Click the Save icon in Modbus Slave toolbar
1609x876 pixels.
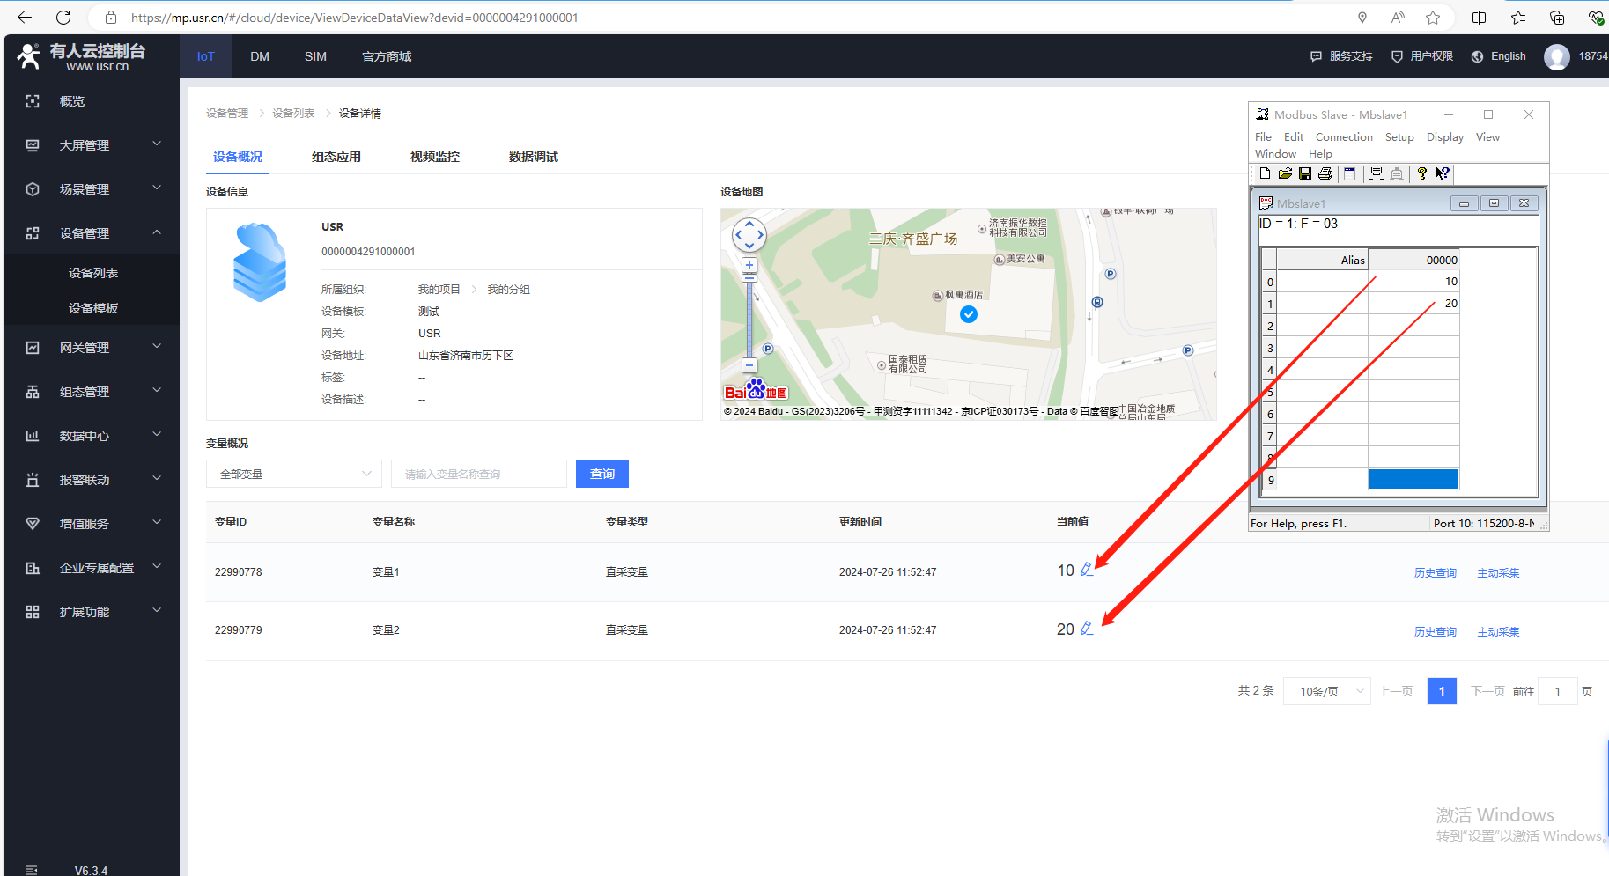tap(1305, 173)
